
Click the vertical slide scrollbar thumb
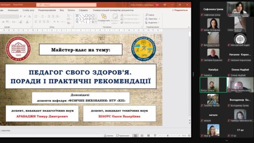[190, 34]
